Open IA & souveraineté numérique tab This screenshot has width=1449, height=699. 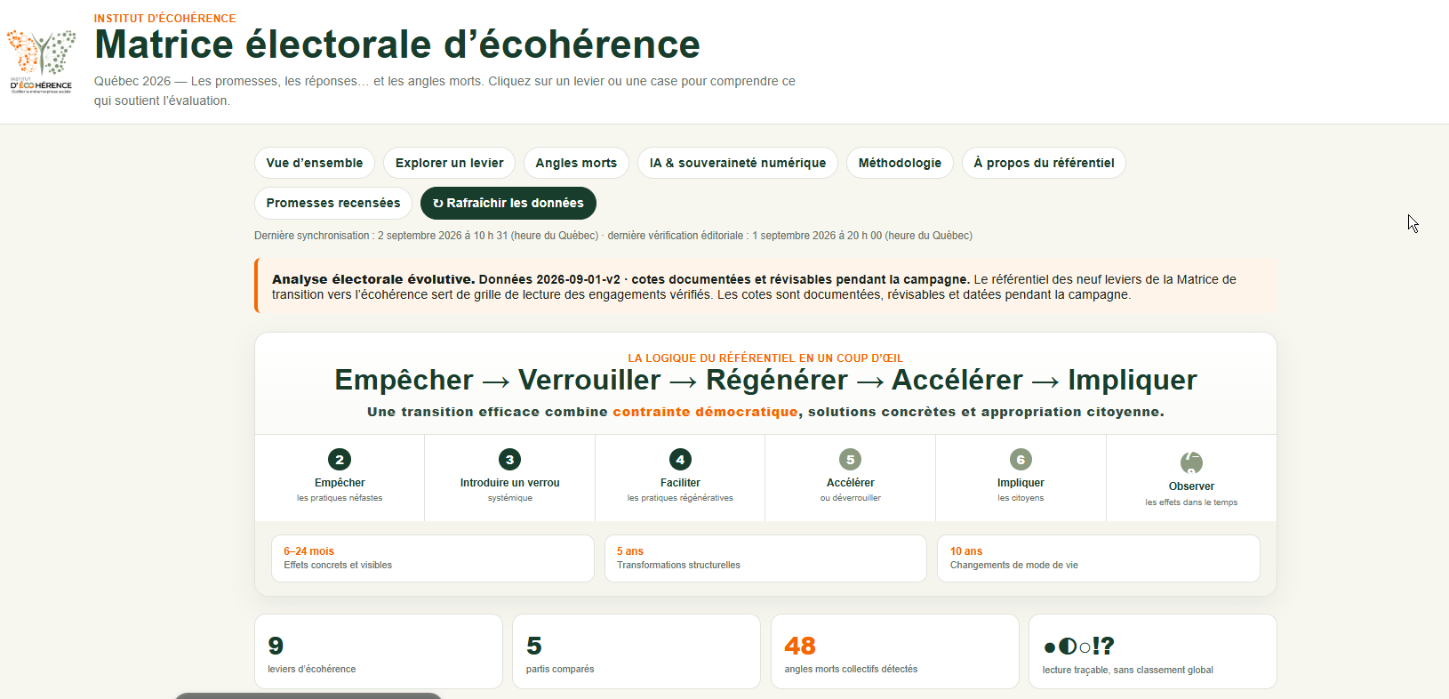point(738,163)
